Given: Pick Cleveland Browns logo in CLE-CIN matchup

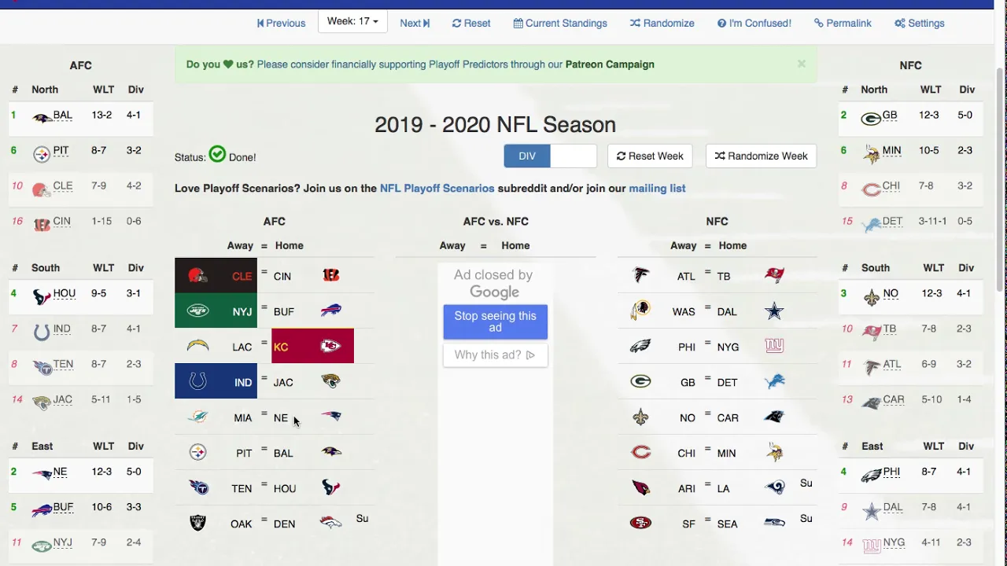Looking at the screenshot, I should (197, 275).
